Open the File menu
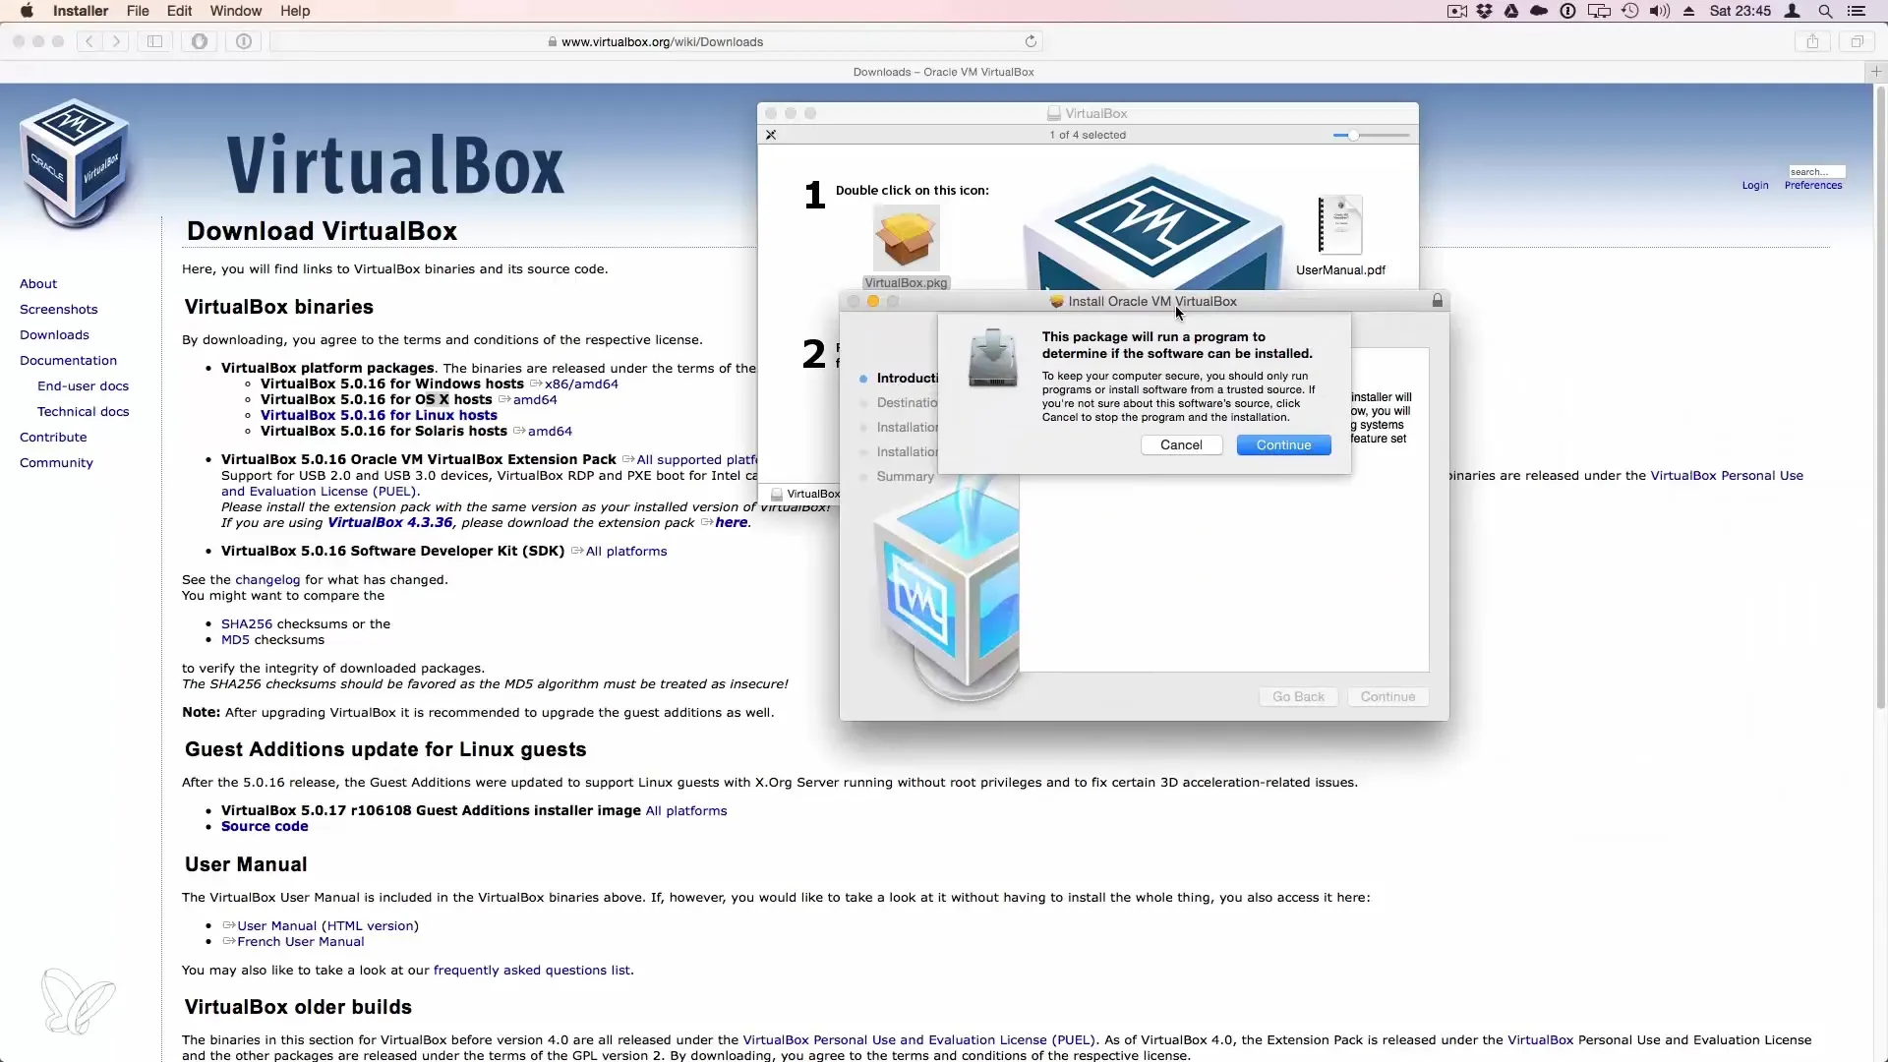The height and width of the screenshot is (1062, 1888). tap(138, 11)
